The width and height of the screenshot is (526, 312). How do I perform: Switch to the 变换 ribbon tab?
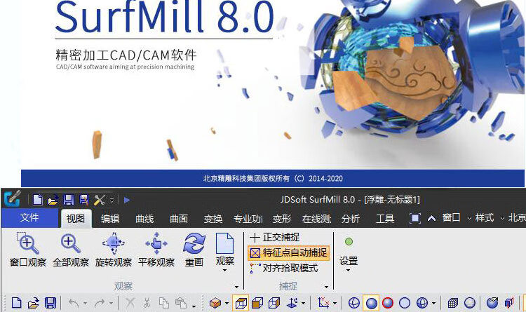click(x=213, y=219)
